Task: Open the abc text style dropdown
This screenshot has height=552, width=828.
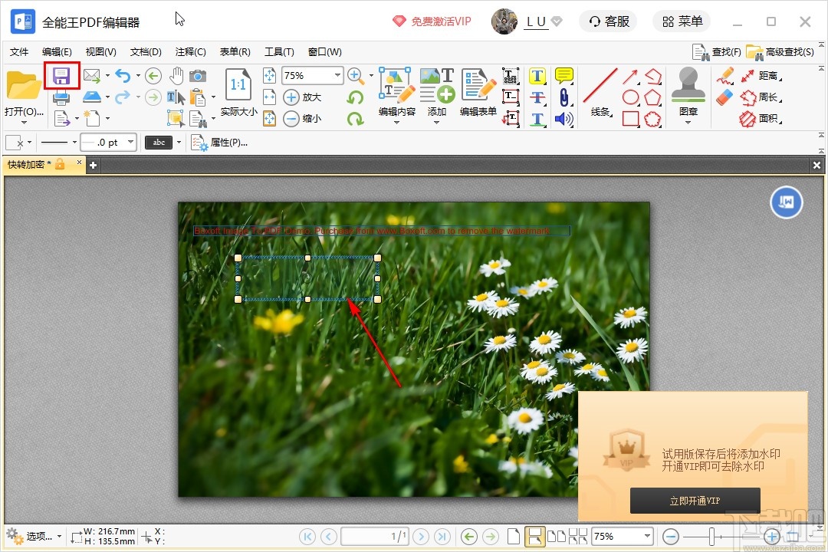Action: [179, 142]
